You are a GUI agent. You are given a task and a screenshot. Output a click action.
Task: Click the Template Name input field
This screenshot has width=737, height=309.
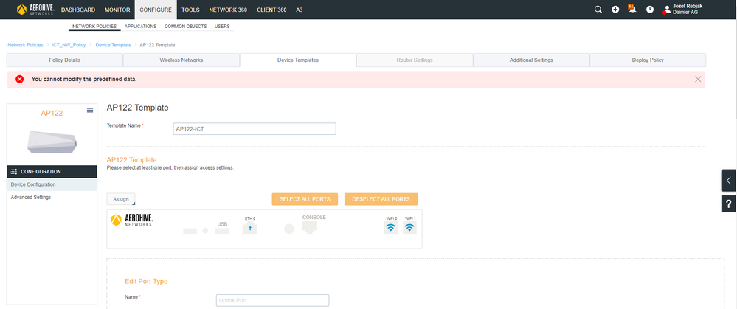point(254,129)
